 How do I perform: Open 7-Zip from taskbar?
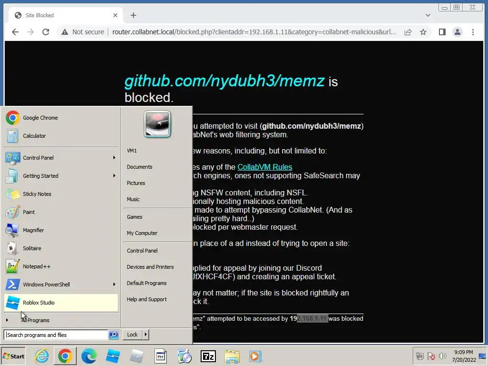[x=208, y=356]
